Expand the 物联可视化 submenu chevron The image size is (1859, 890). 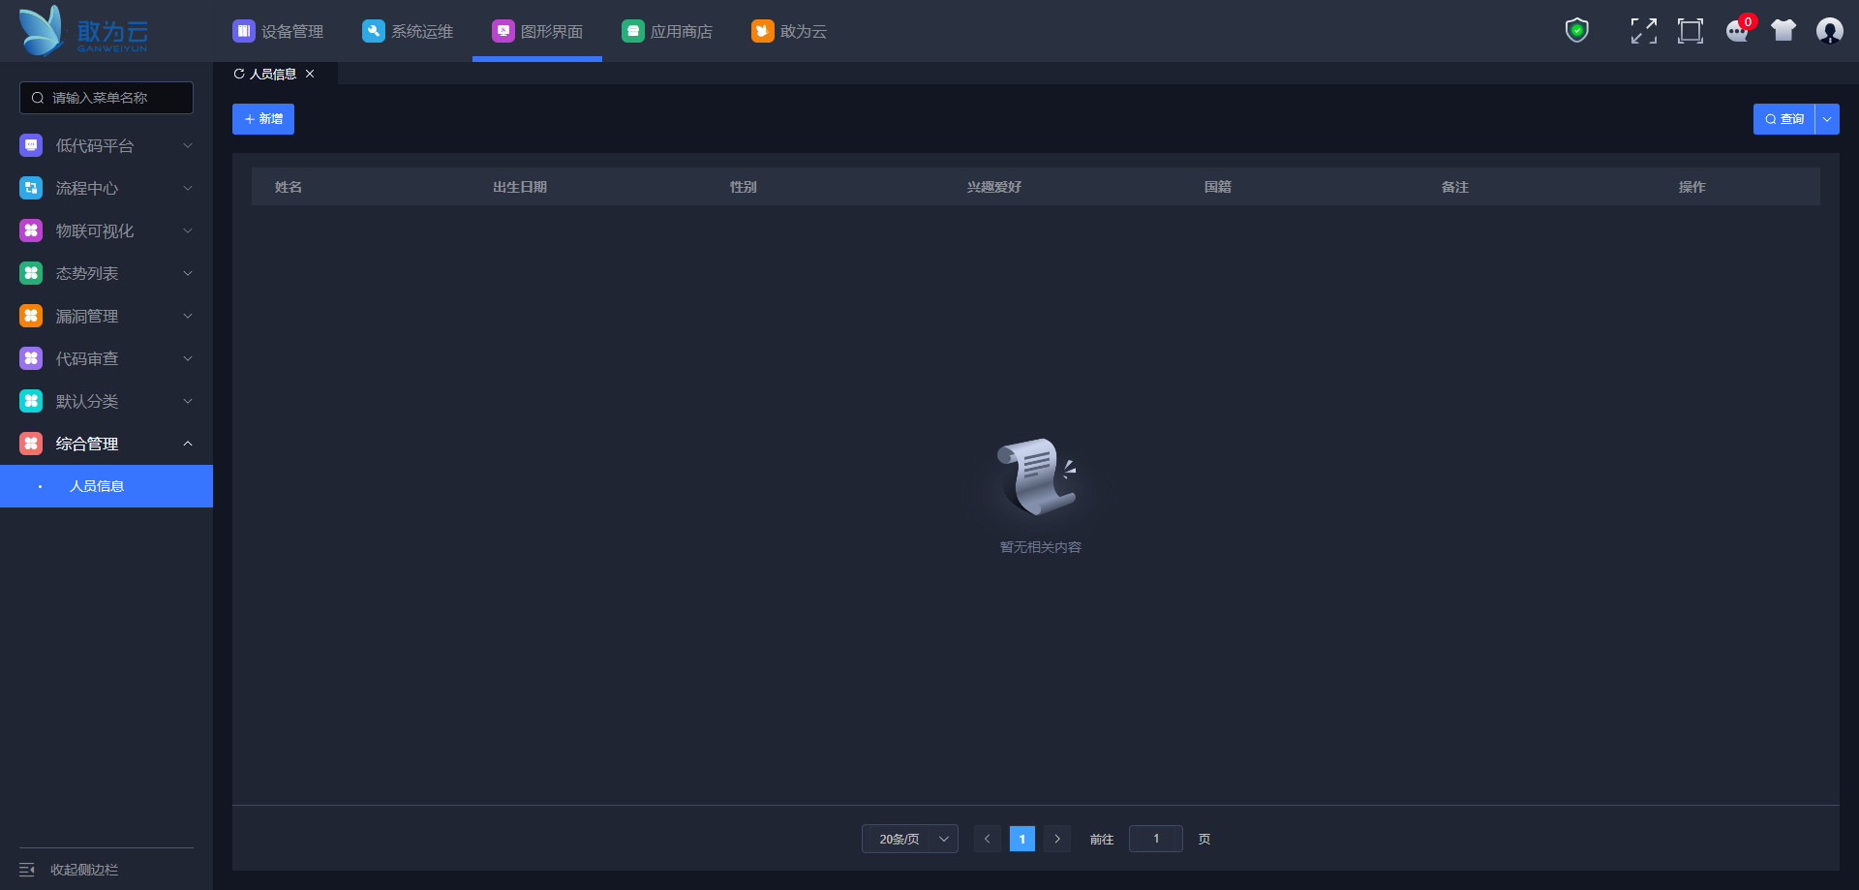tap(188, 230)
